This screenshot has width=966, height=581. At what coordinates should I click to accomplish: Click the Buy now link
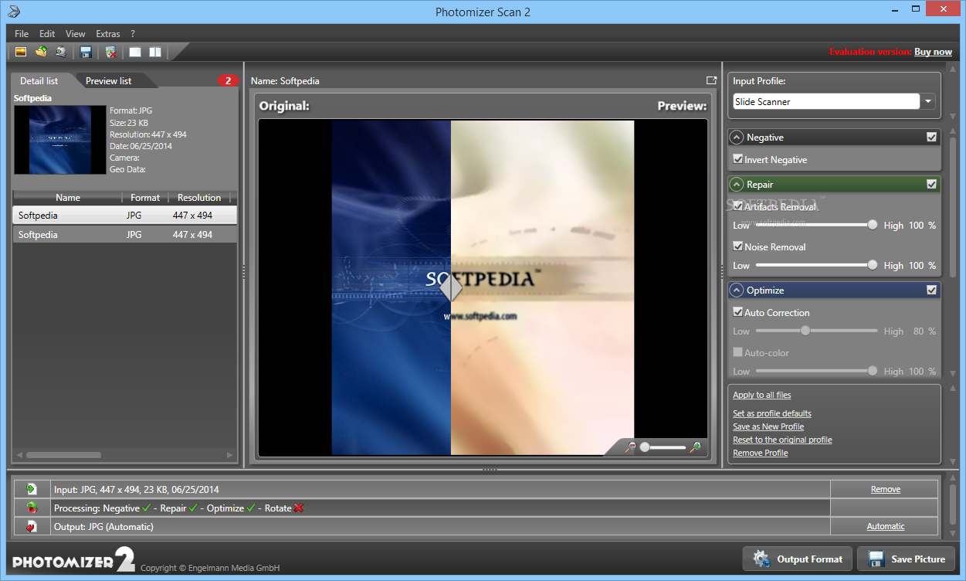(933, 52)
